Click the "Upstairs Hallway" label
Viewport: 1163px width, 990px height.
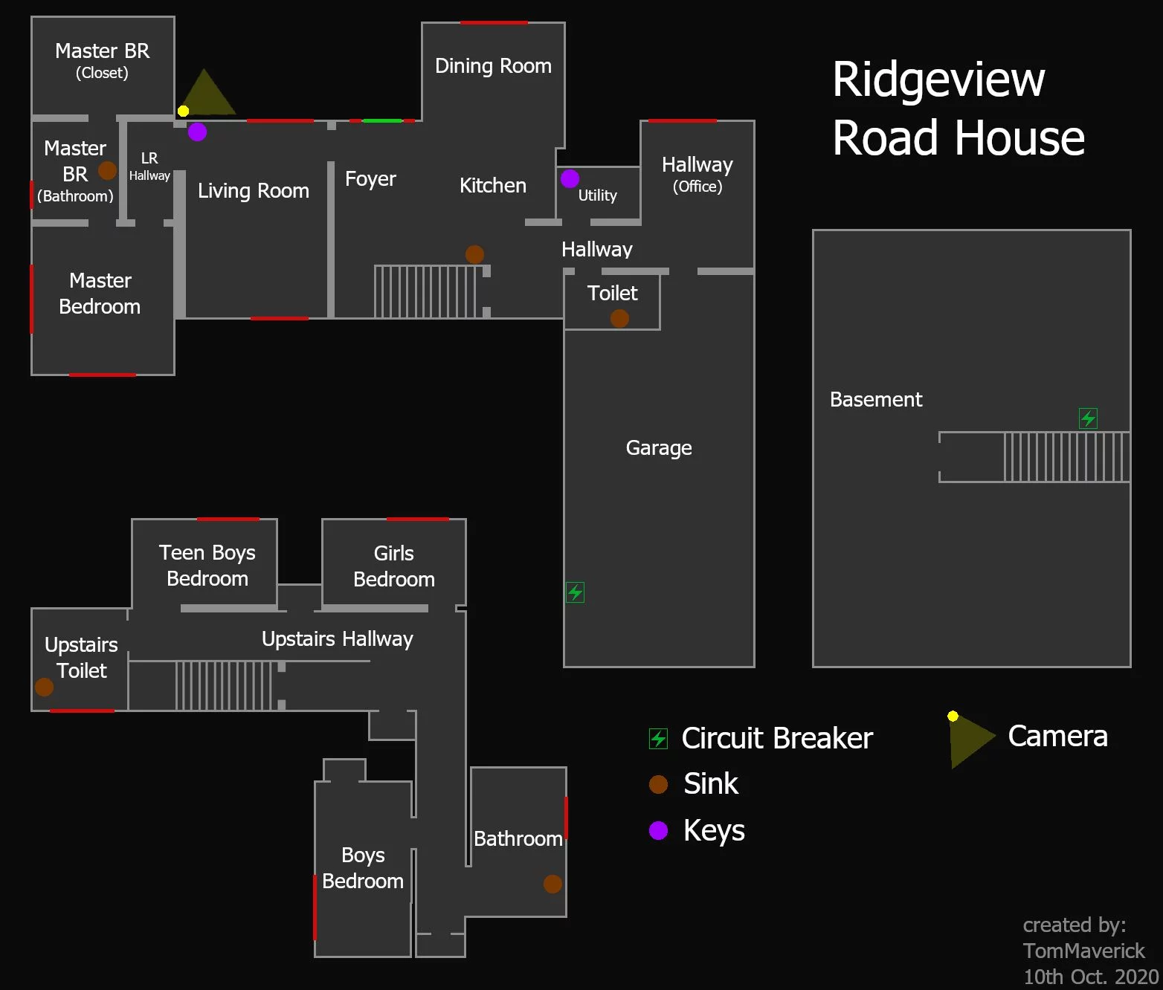[338, 639]
